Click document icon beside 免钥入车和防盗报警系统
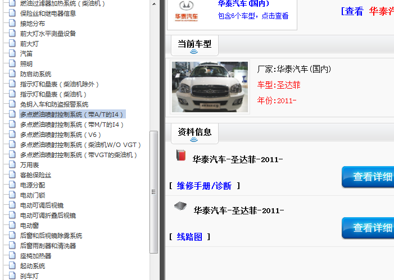The width and height of the screenshot is (394, 280). click(12, 104)
